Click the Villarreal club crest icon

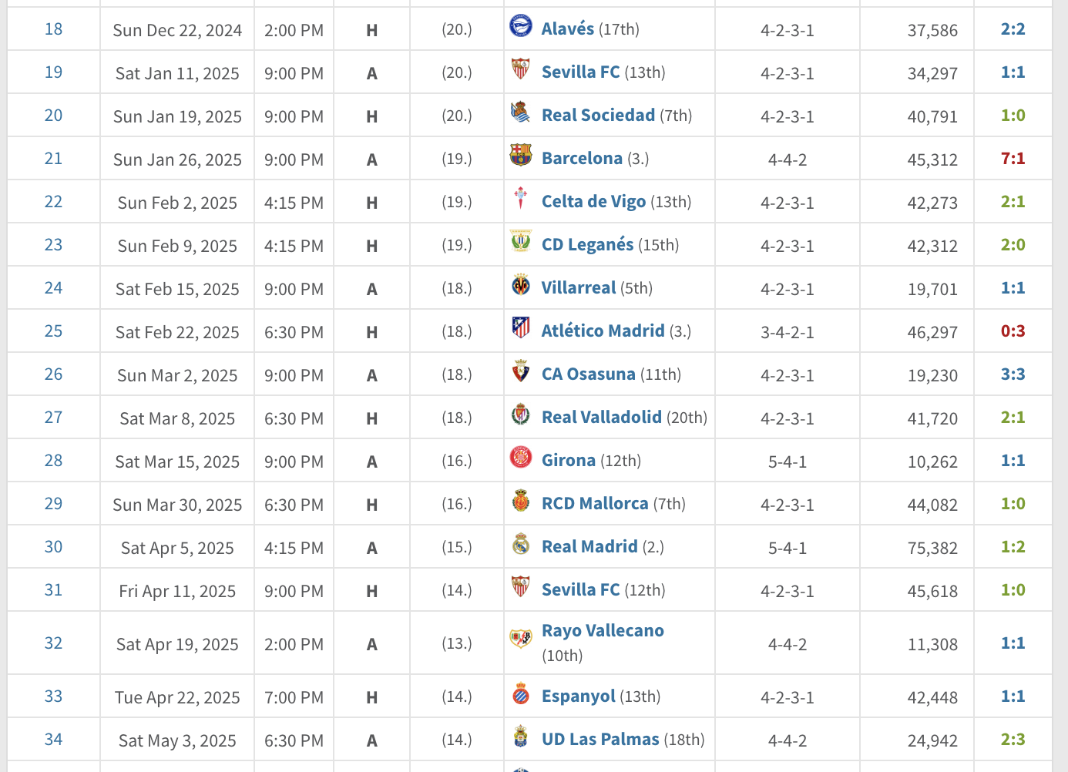coord(521,285)
